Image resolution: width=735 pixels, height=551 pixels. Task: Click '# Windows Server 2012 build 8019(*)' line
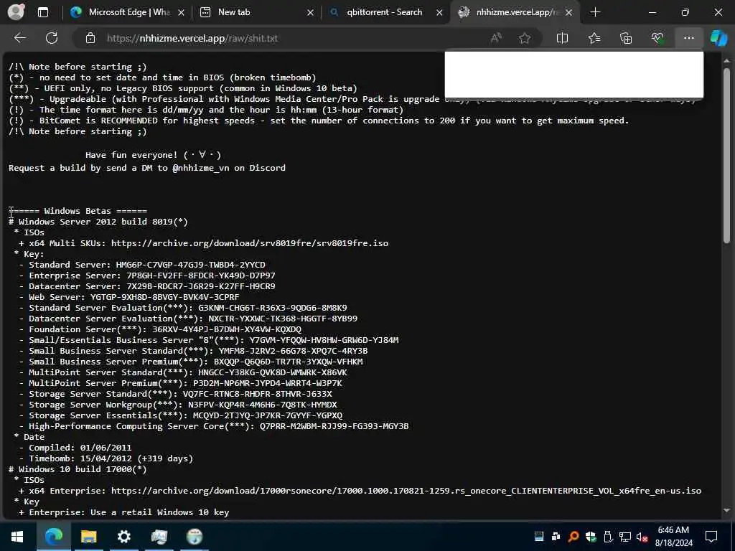98,222
